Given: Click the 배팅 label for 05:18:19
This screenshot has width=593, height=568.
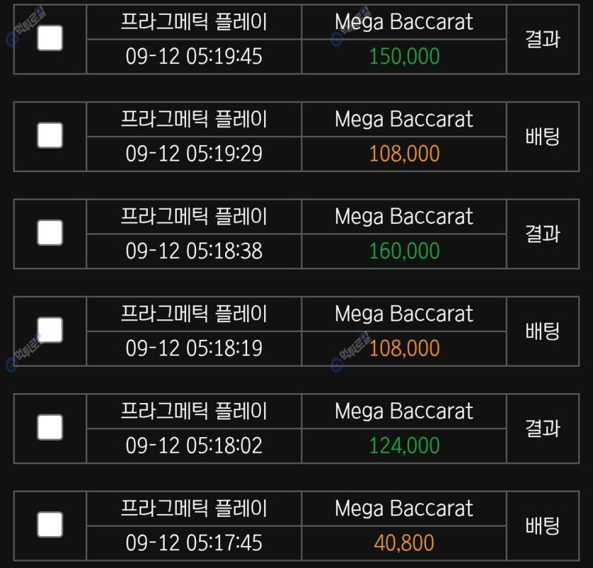Looking at the screenshot, I should pyautogui.click(x=543, y=331).
